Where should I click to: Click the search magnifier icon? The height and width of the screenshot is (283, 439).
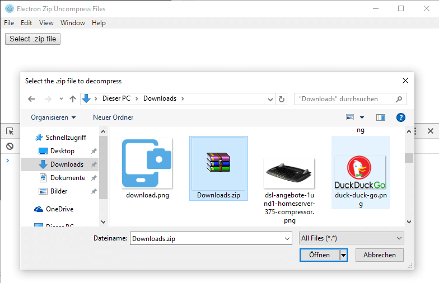click(399, 99)
